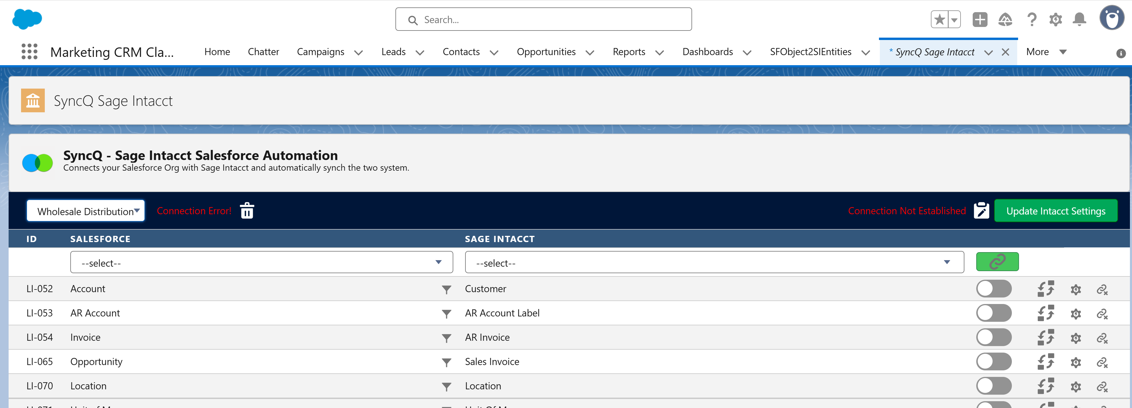The image size is (1132, 408).
Task: Click the clipboard edit icon near Connection Not Established
Action: pos(981,211)
